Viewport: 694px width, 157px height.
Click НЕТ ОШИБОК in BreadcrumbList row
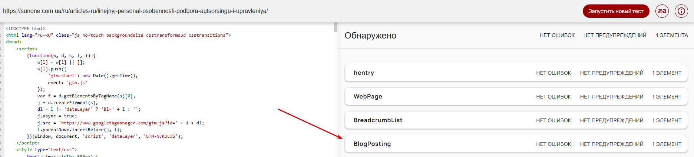point(553,120)
